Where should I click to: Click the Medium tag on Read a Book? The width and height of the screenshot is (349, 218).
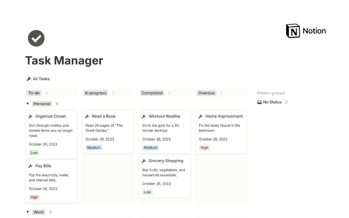pos(93,148)
